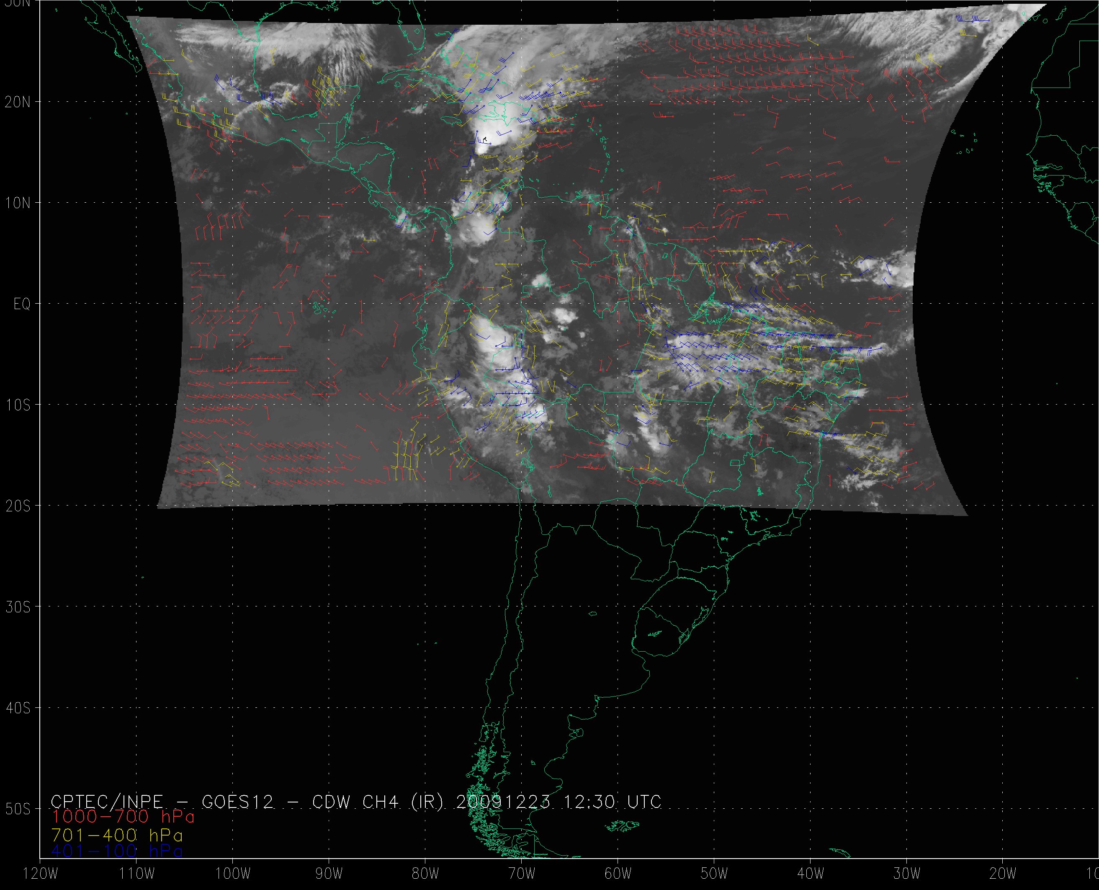The height and width of the screenshot is (890, 1099).
Task: Click the 20N latitude axis label
Action: point(18,102)
